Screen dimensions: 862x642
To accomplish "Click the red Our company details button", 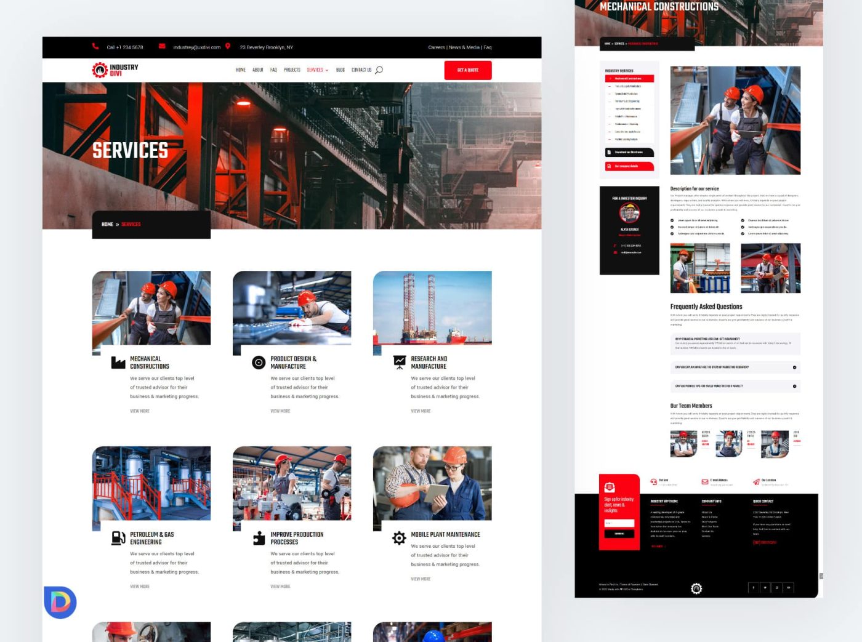I will 629,166.
